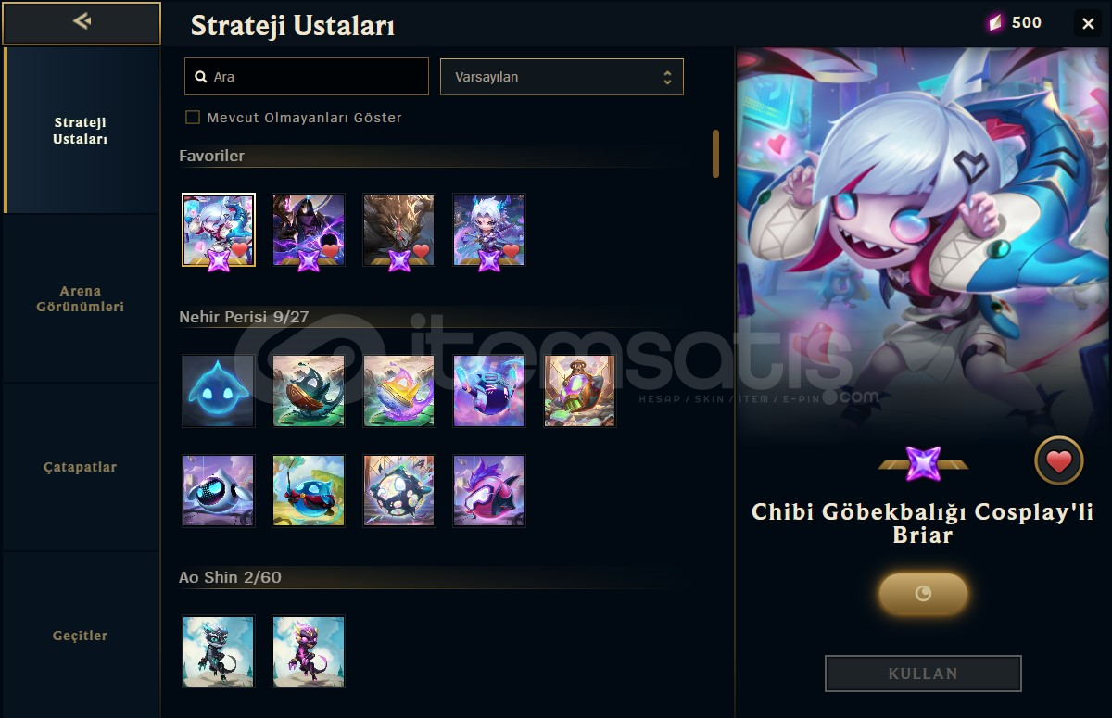This screenshot has height=718, width=1112.
Task: Switch to the Çatapatlar tab
Action: (80, 467)
